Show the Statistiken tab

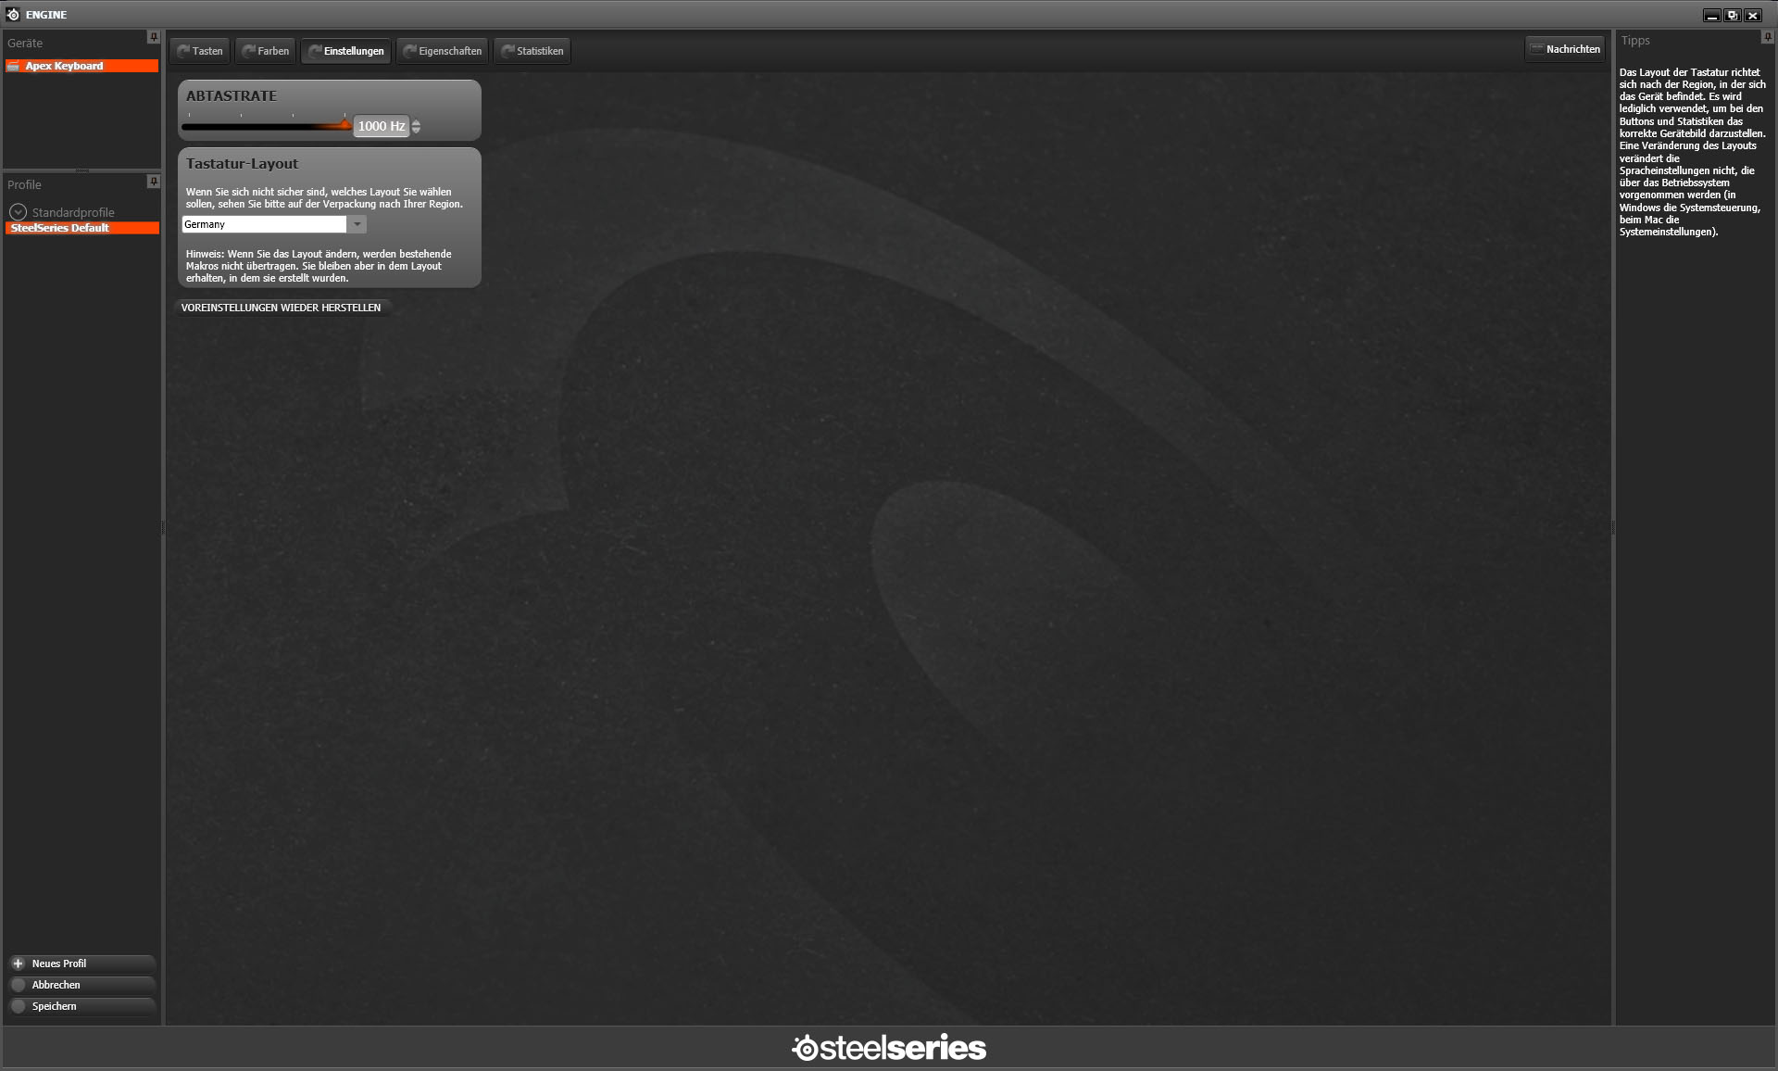coord(532,51)
